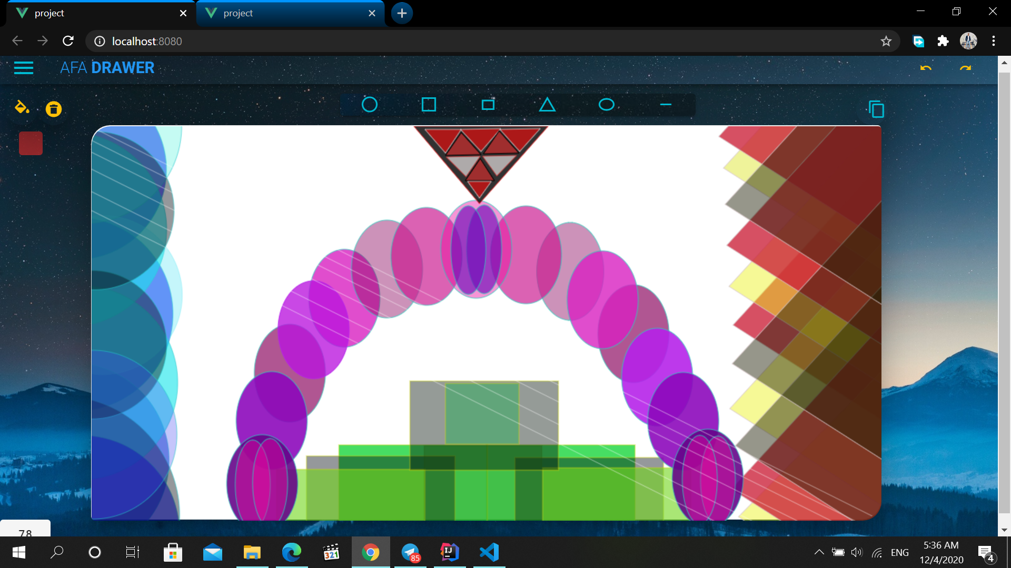Click the duplicate shapes icon

[x=876, y=109]
